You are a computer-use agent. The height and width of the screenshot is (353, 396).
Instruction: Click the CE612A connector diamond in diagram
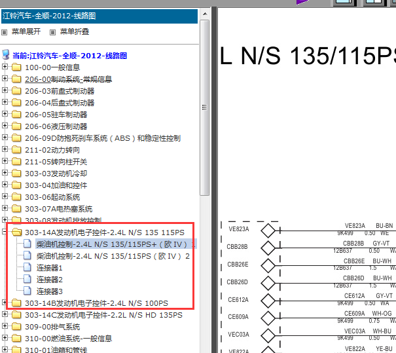(x=268, y=301)
